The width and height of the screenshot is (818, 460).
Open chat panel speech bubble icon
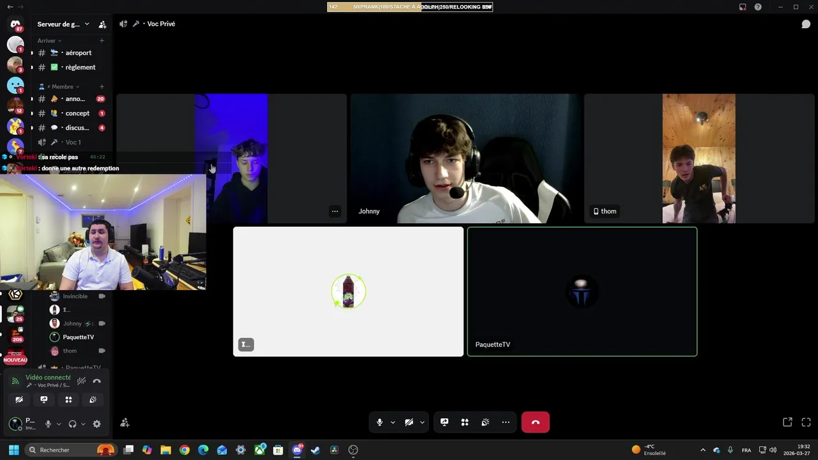coord(806,24)
